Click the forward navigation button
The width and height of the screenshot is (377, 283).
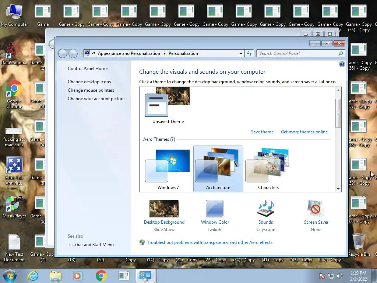(73, 53)
